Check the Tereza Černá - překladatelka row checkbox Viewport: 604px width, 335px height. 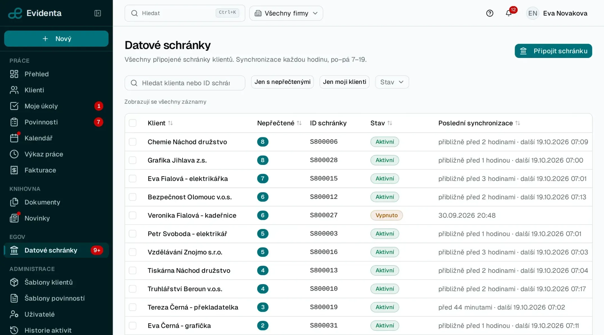click(132, 307)
